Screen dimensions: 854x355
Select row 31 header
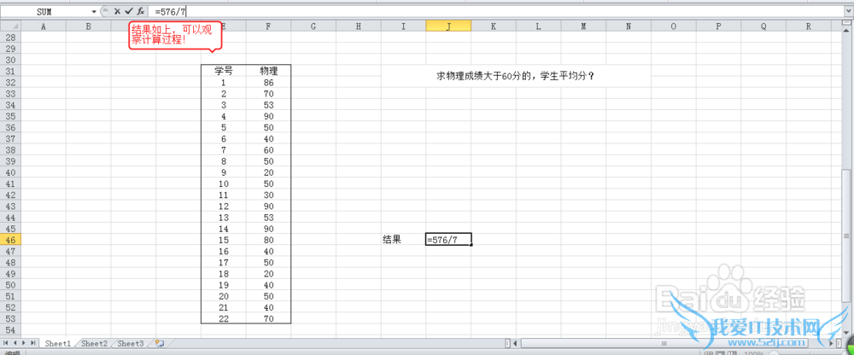pyautogui.click(x=10, y=72)
